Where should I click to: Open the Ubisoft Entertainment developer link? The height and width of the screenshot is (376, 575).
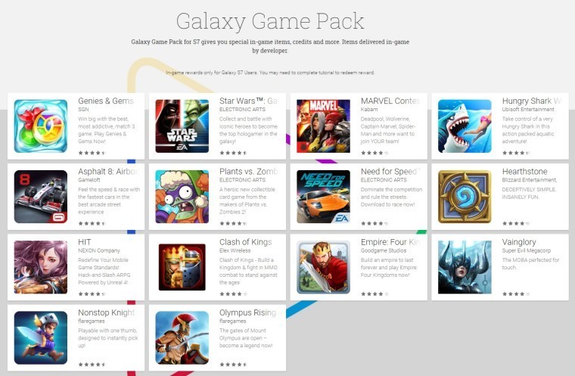pyautogui.click(x=528, y=109)
